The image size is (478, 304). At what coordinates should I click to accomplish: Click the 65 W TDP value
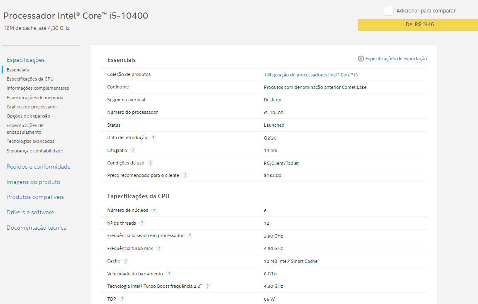pyautogui.click(x=269, y=299)
